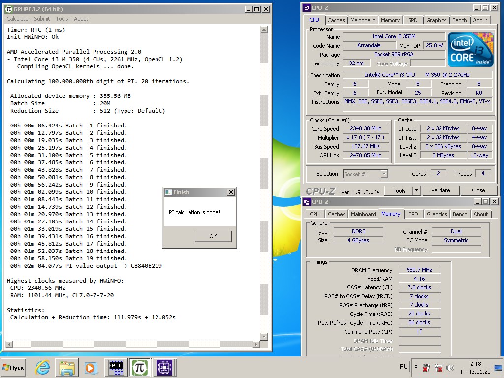Open network status tray icon
Viewport: 504px width, 378px height.
coord(438,367)
